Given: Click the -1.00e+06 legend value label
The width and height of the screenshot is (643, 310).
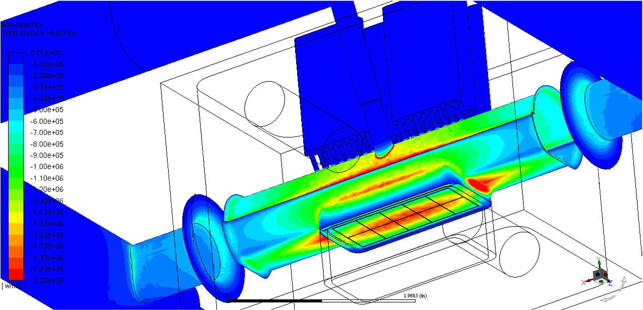Looking at the screenshot, I should click(47, 167).
